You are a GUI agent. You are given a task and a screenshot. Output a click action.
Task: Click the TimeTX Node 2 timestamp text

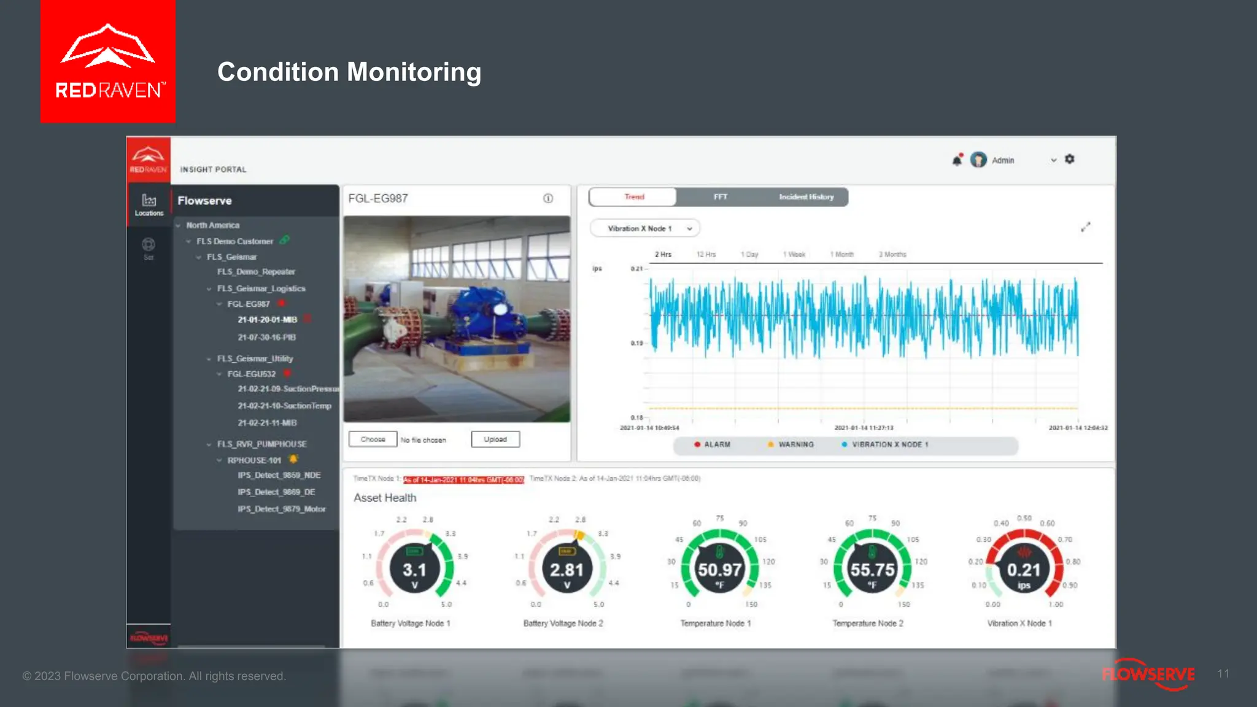tap(615, 479)
